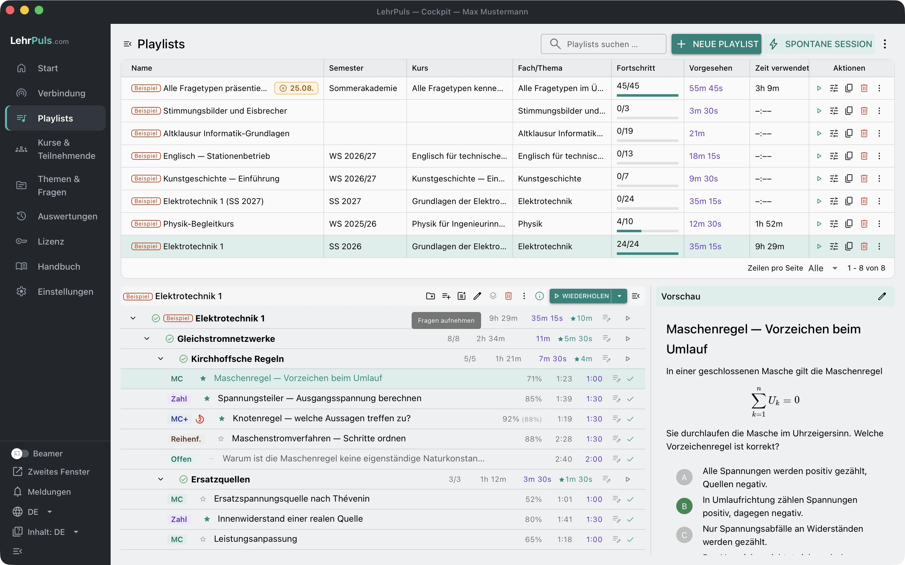Image resolution: width=905 pixels, height=565 pixels.
Task: Click the Neue Playlist button
Action: (x=716, y=44)
